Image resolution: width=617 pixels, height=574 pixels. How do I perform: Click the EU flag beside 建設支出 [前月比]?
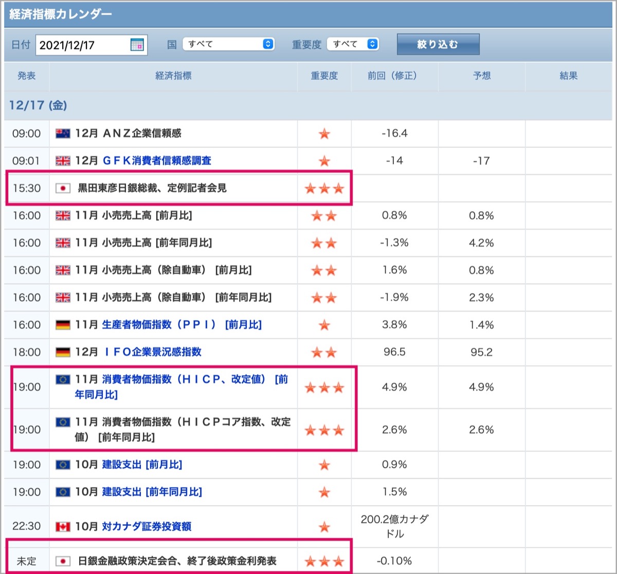[63, 465]
